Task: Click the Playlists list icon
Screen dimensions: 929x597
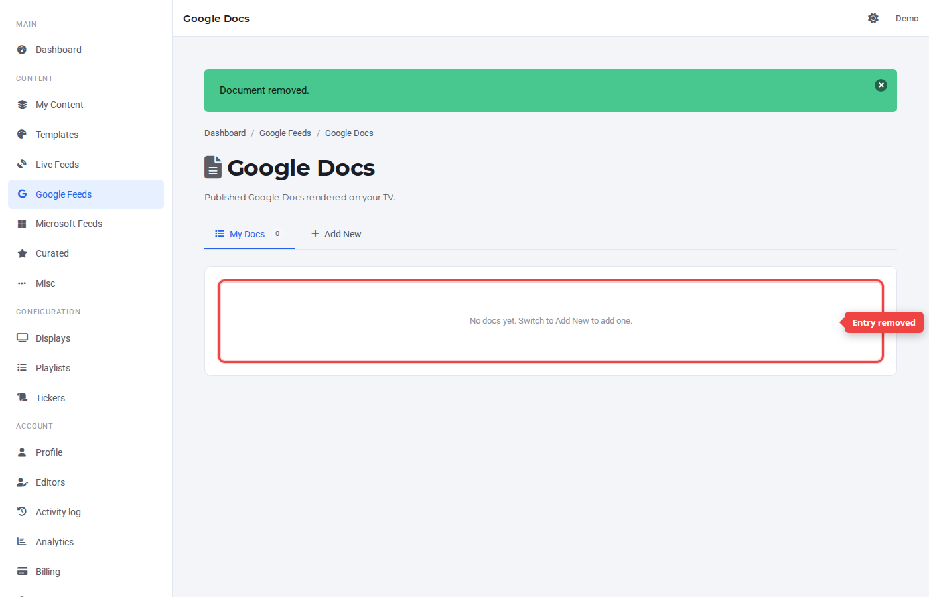Action: coord(22,368)
